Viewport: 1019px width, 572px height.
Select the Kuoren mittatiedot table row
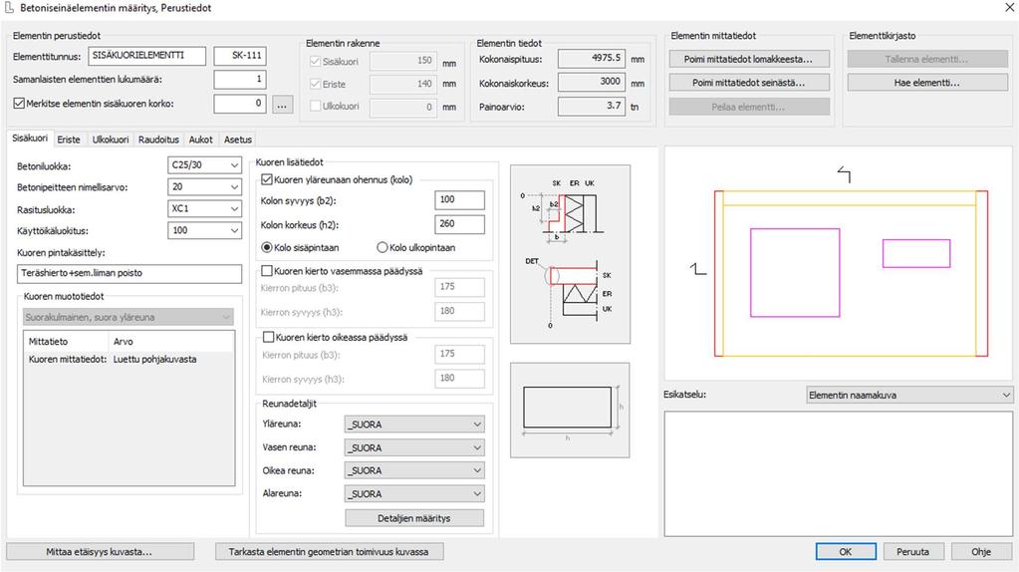coord(128,359)
